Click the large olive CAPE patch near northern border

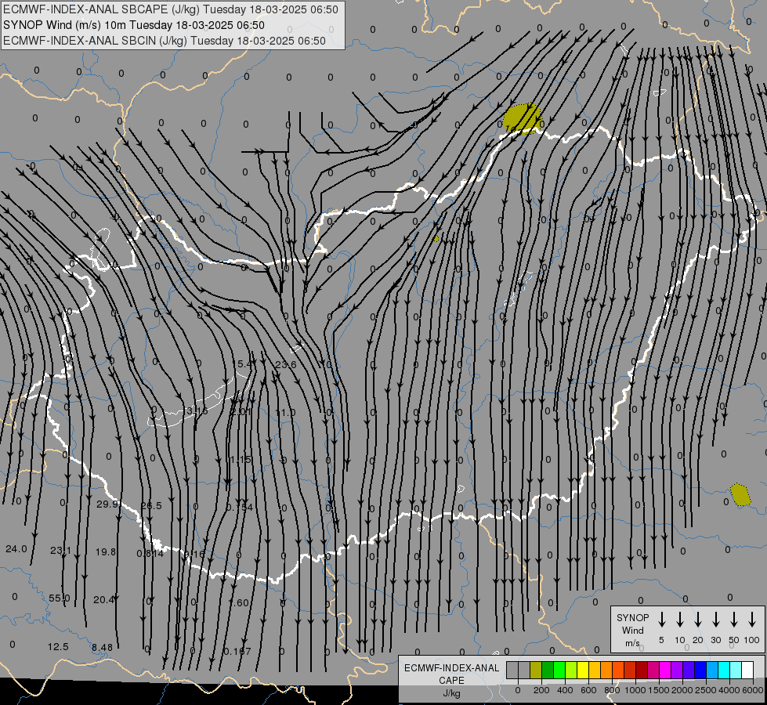[x=523, y=118]
